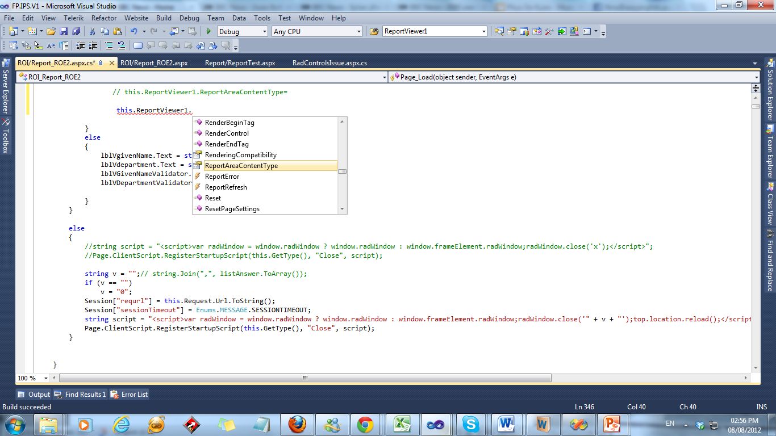Click the Cut scissors icon
Screen dimensions: 776x436
coord(92,32)
